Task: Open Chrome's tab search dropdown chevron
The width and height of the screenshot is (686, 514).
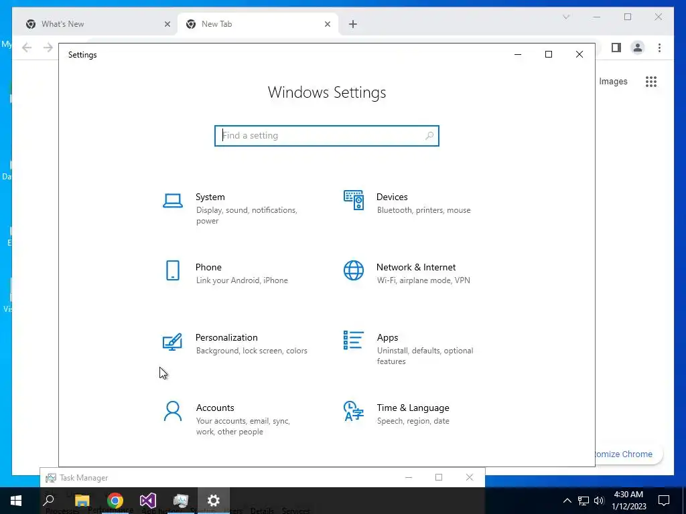Action: (566, 17)
